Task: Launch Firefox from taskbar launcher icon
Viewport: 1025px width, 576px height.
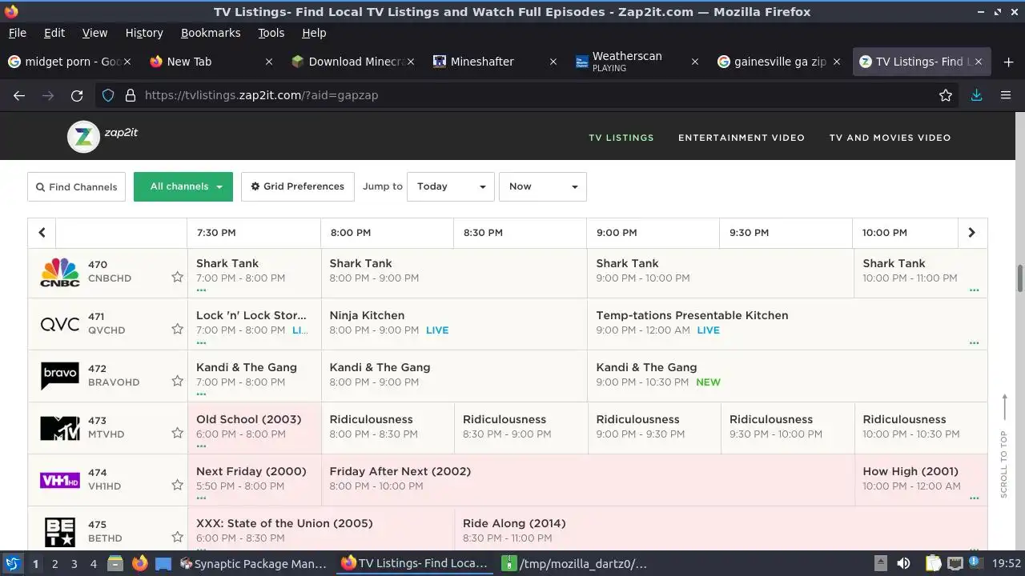Action: (x=139, y=563)
